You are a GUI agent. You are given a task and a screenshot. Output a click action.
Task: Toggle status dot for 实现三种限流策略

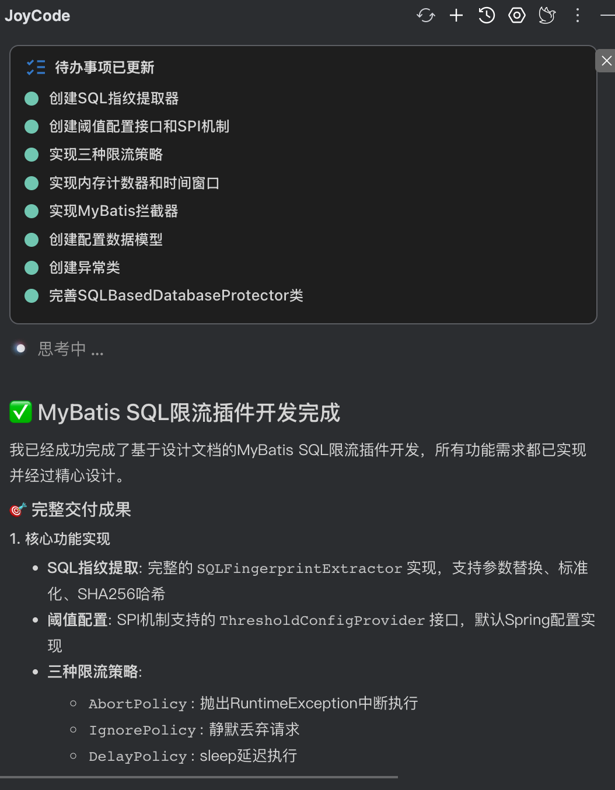pos(32,155)
